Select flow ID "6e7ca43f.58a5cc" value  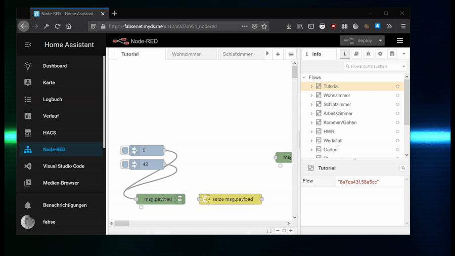[358, 182]
